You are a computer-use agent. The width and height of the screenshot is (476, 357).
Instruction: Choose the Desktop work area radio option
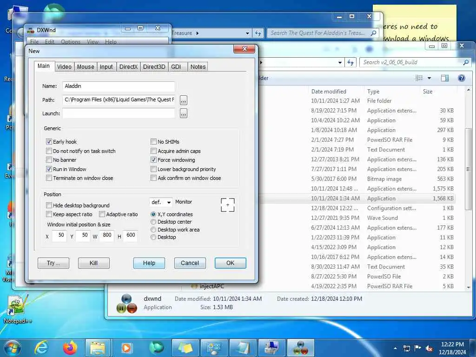[153, 230]
